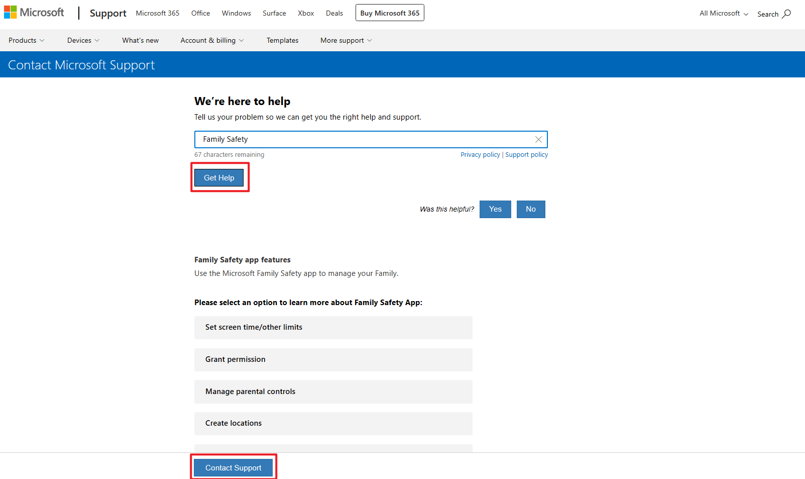Image resolution: width=805 pixels, height=479 pixels.
Task: Click the Contact Microsoft Support heading
Action: 81,65
